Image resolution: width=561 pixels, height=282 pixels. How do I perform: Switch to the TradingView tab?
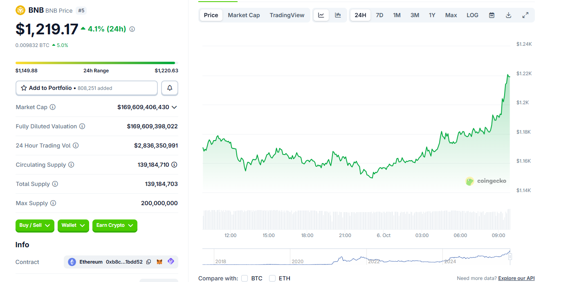[287, 15]
